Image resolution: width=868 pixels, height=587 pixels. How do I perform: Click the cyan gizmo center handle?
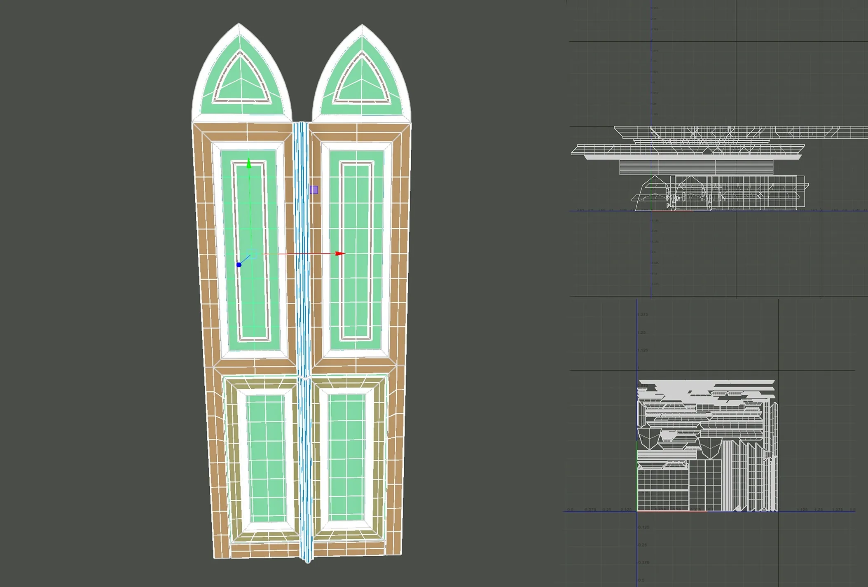pos(253,254)
